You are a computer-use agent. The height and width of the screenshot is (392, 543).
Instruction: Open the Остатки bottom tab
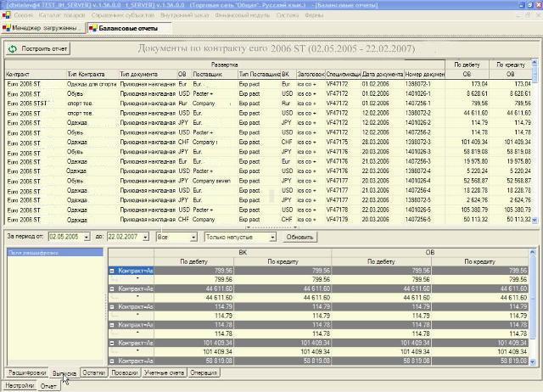pos(94,373)
